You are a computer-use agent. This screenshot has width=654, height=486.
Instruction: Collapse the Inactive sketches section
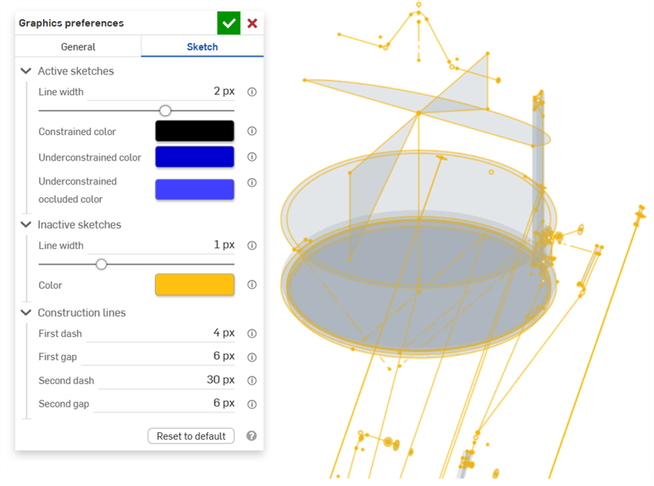click(x=26, y=224)
